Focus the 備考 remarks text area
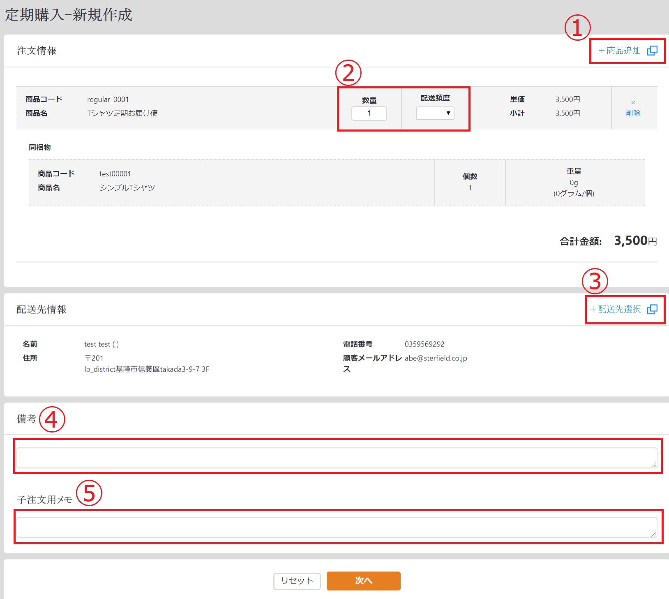 336,458
